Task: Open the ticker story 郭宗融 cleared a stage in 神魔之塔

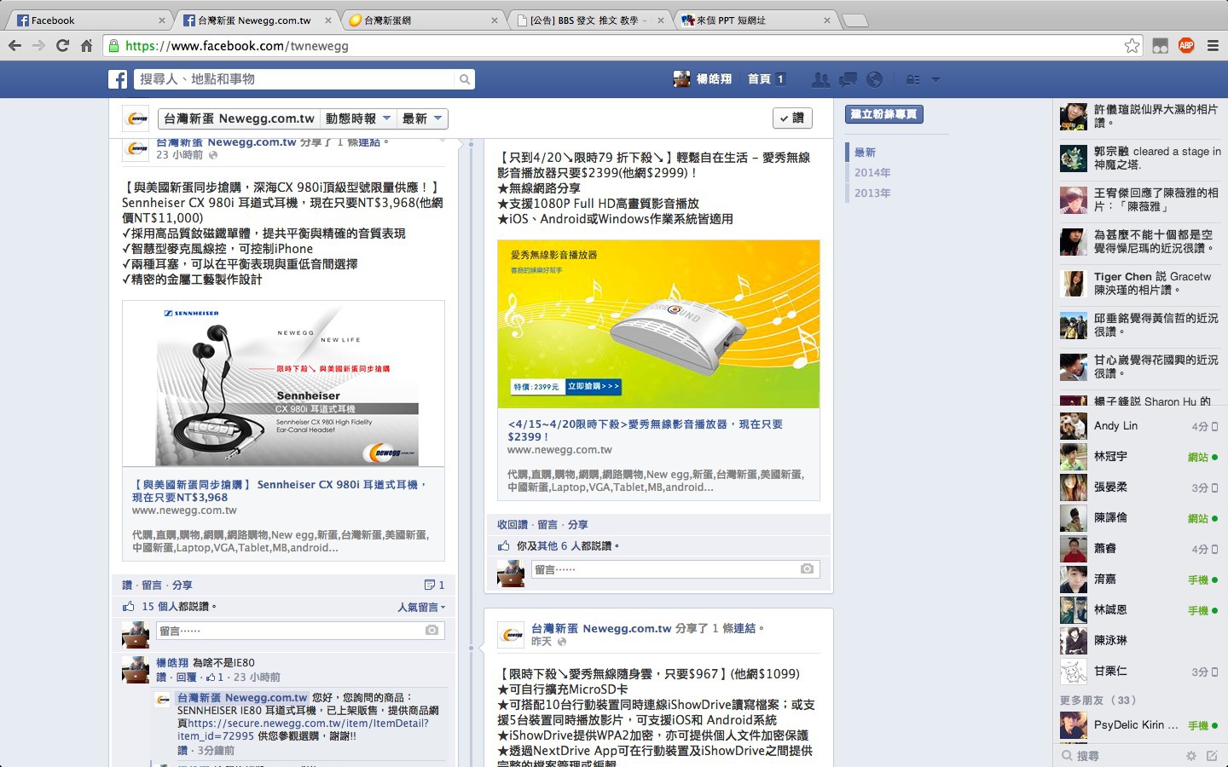Action: pos(1139,159)
